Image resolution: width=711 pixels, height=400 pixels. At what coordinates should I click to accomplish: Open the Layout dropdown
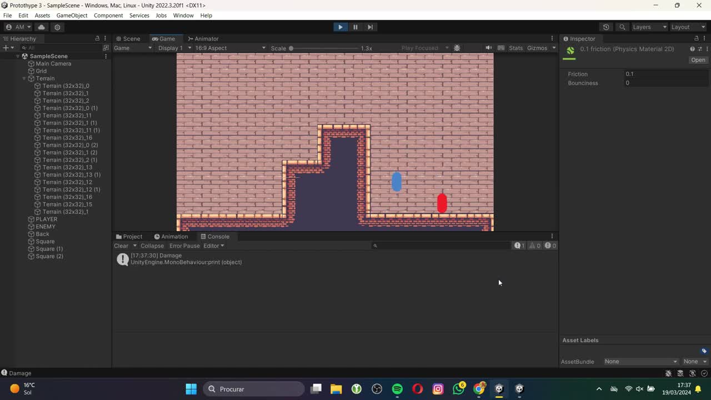click(688, 27)
